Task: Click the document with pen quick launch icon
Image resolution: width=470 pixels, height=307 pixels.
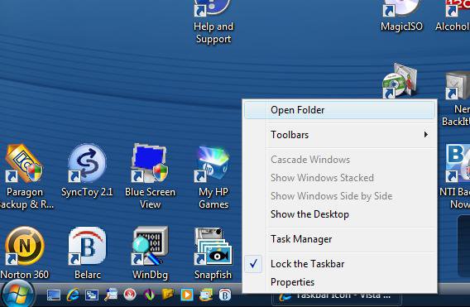Action: (x=111, y=295)
